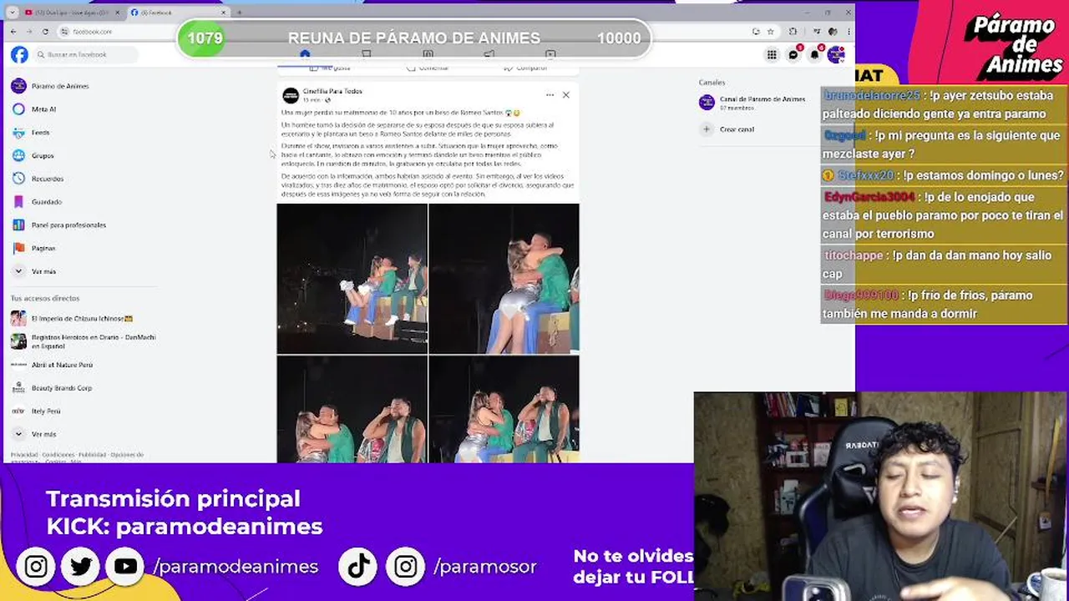This screenshot has width=1069, height=601.
Task: Open the shortcut El Imperio de Chizuru Ichinose
Action: click(x=73, y=318)
